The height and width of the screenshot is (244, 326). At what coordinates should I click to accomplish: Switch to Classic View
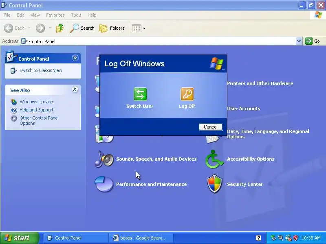pyautogui.click(x=41, y=70)
